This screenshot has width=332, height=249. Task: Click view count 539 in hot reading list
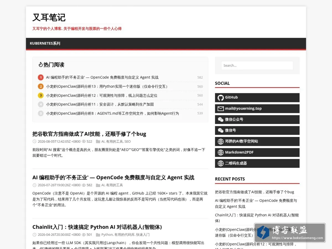tap(200, 113)
